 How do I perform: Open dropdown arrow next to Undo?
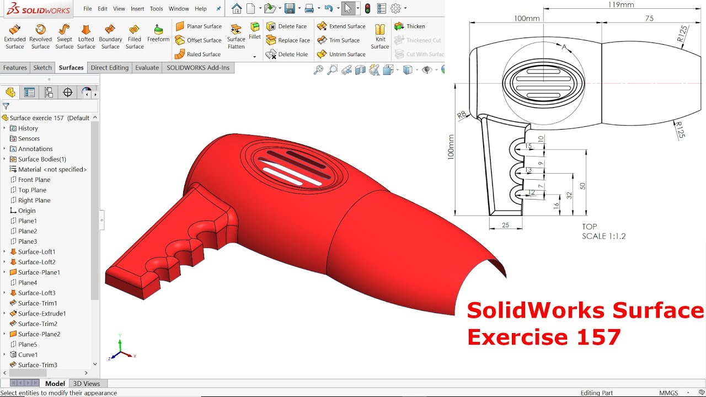tap(338, 8)
